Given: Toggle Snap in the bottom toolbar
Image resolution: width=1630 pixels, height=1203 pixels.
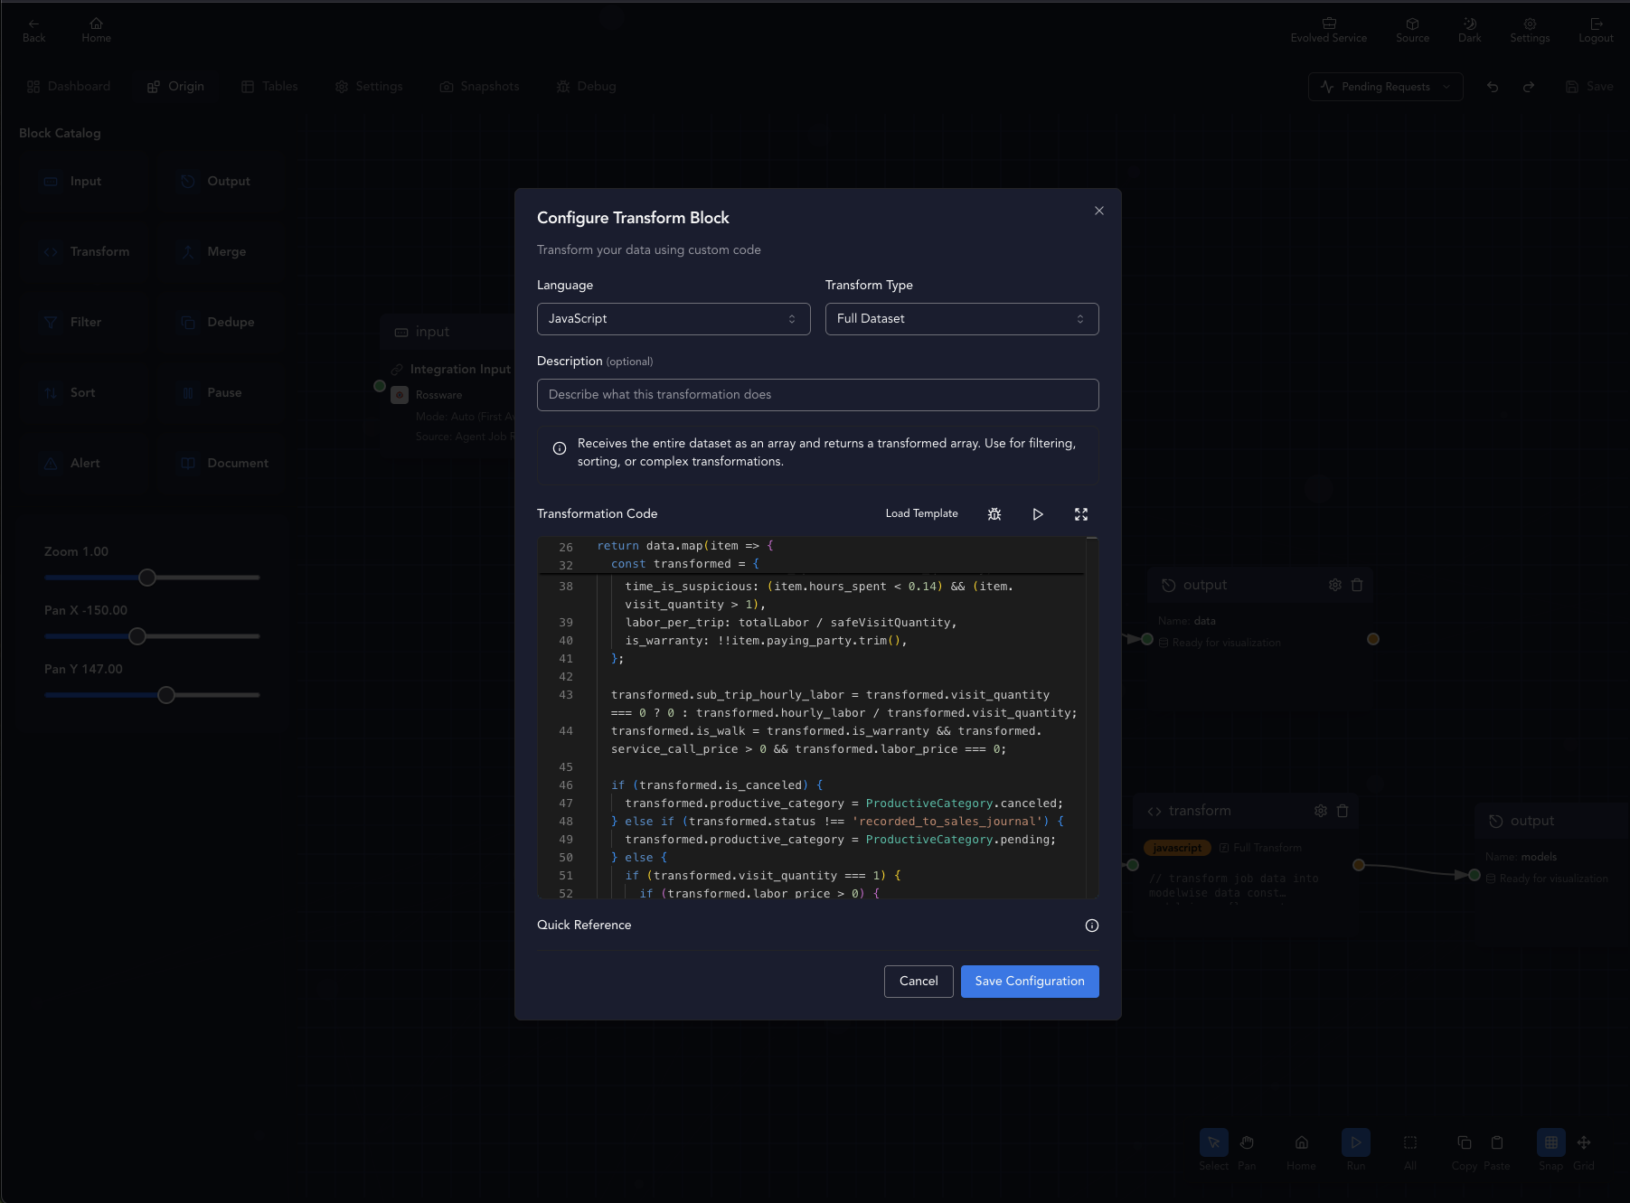Looking at the screenshot, I should tap(1550, 1150).
